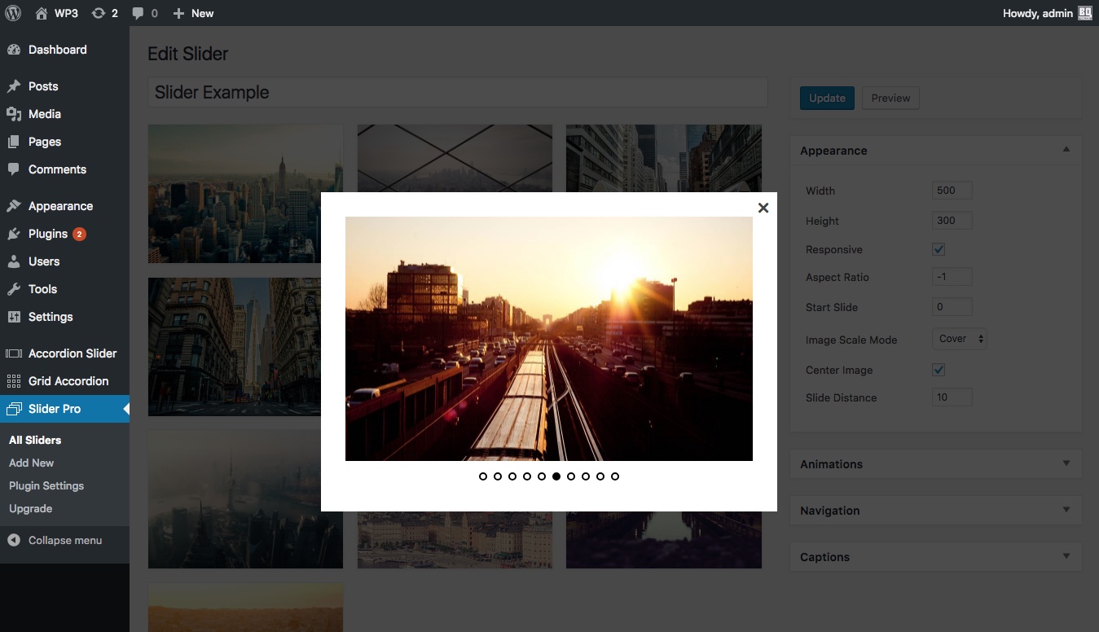Open the All Sliders link
Screen dimensions: 1099x632
point(35,440)
